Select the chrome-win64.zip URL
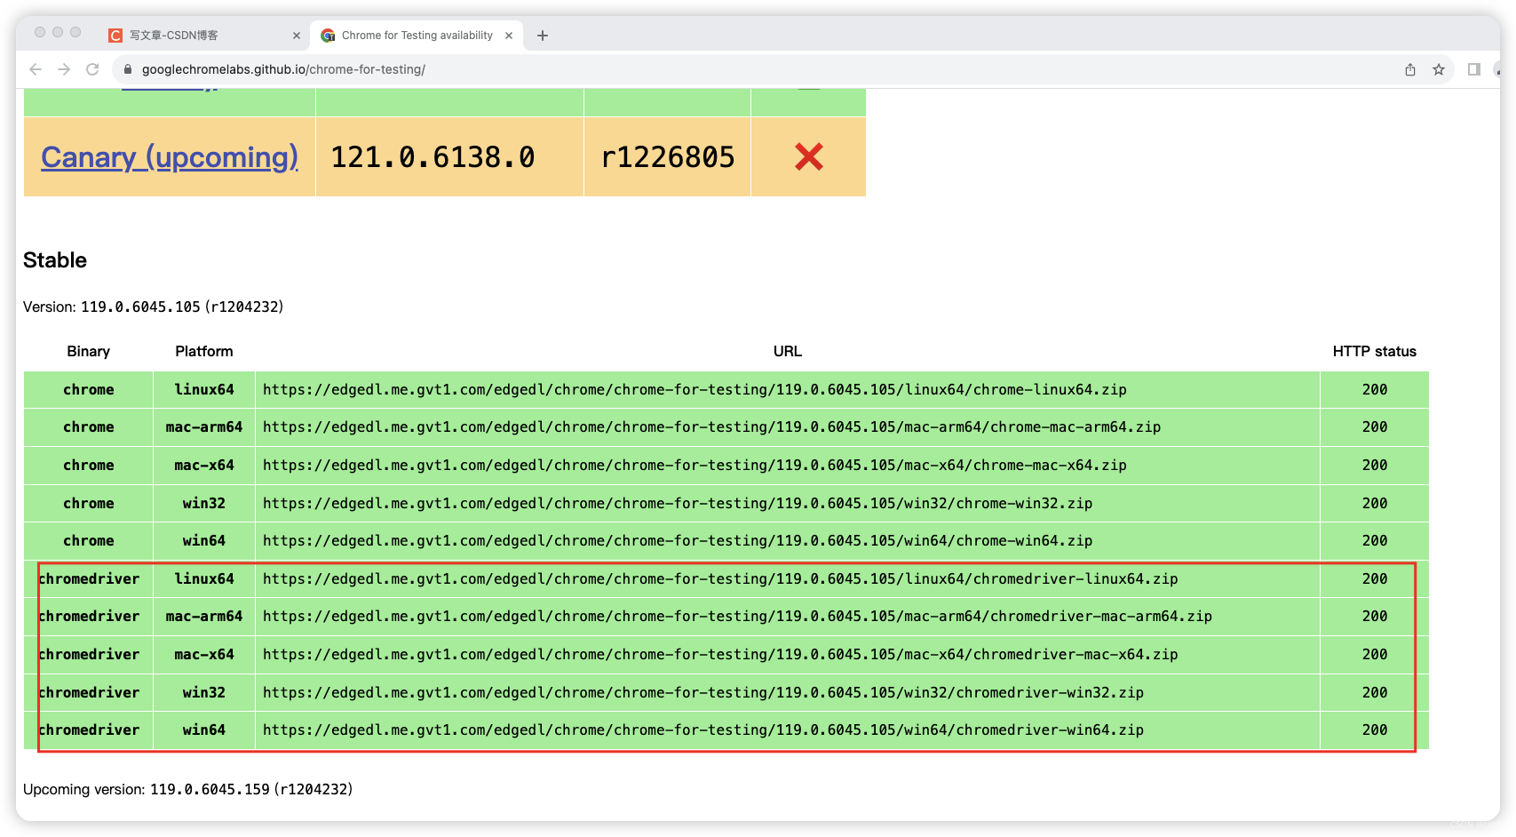 click(678, 541)
